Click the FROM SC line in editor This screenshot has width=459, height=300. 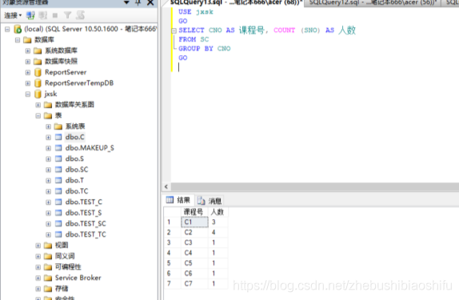click(x=194, y=39)
